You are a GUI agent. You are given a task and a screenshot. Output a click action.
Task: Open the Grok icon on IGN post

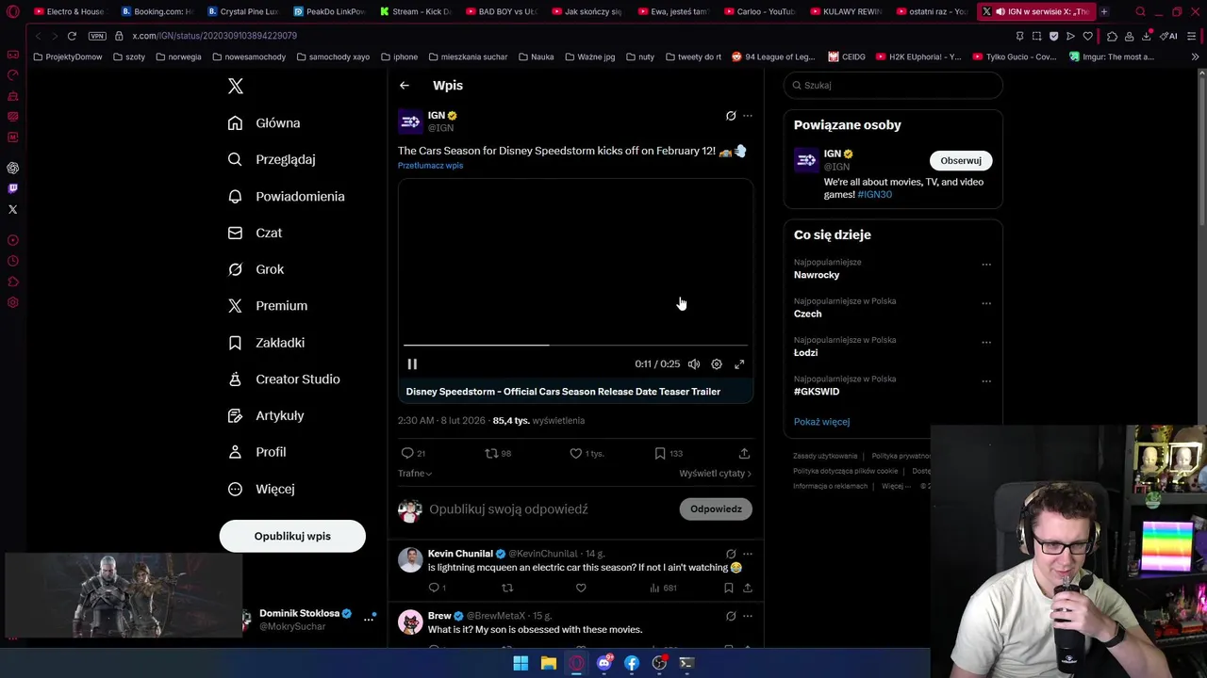tap(731, 116)
